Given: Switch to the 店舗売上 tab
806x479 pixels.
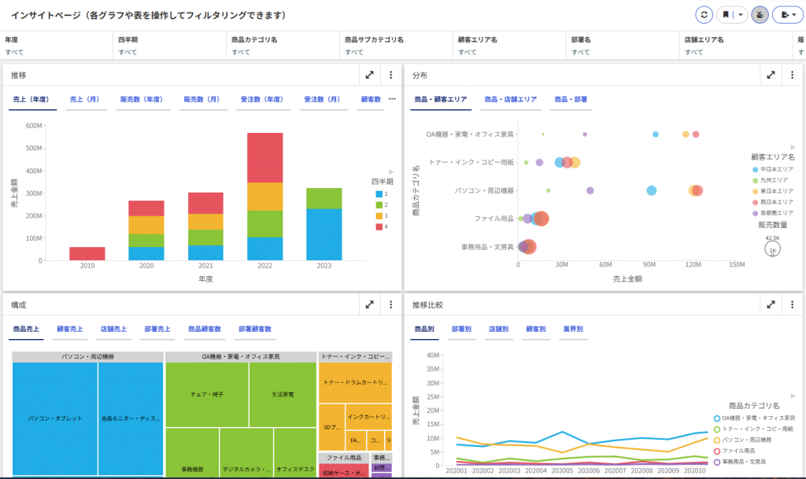Looking at the screenshot, I should click(x=113, y=329).
